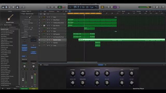Select Crunchy Electric Pickings patch
The image size is (166, 93).
point(8,31)
